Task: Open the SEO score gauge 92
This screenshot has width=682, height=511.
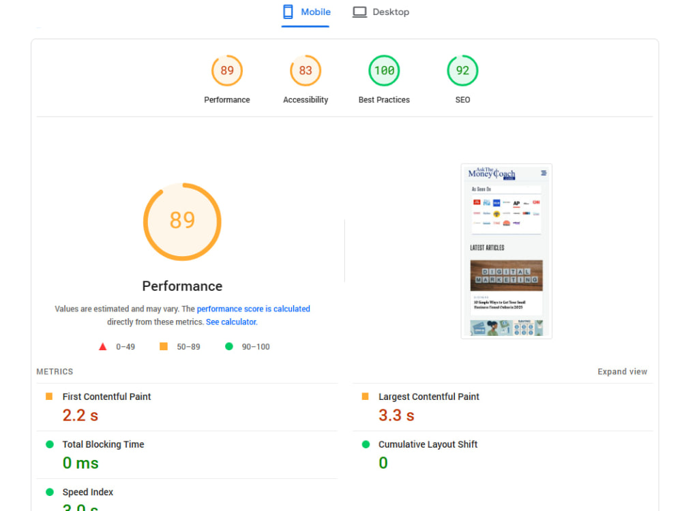Action: click(463, 70)
